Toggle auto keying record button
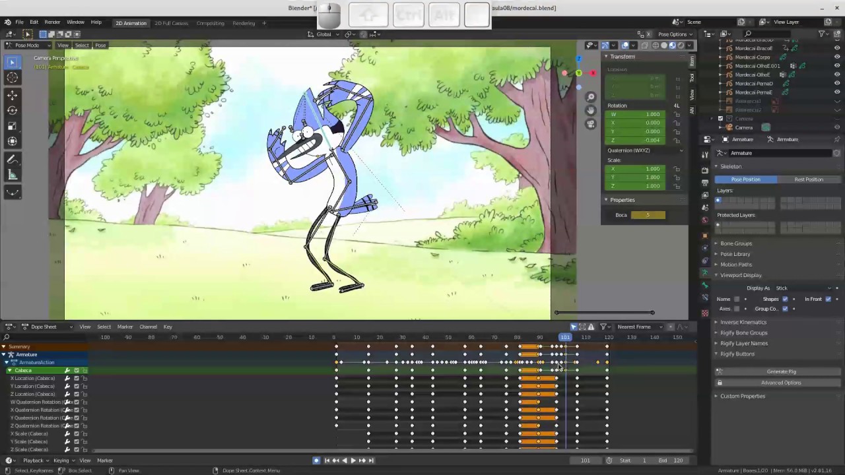This screenshot has height=475, width=845. point(316,460)
